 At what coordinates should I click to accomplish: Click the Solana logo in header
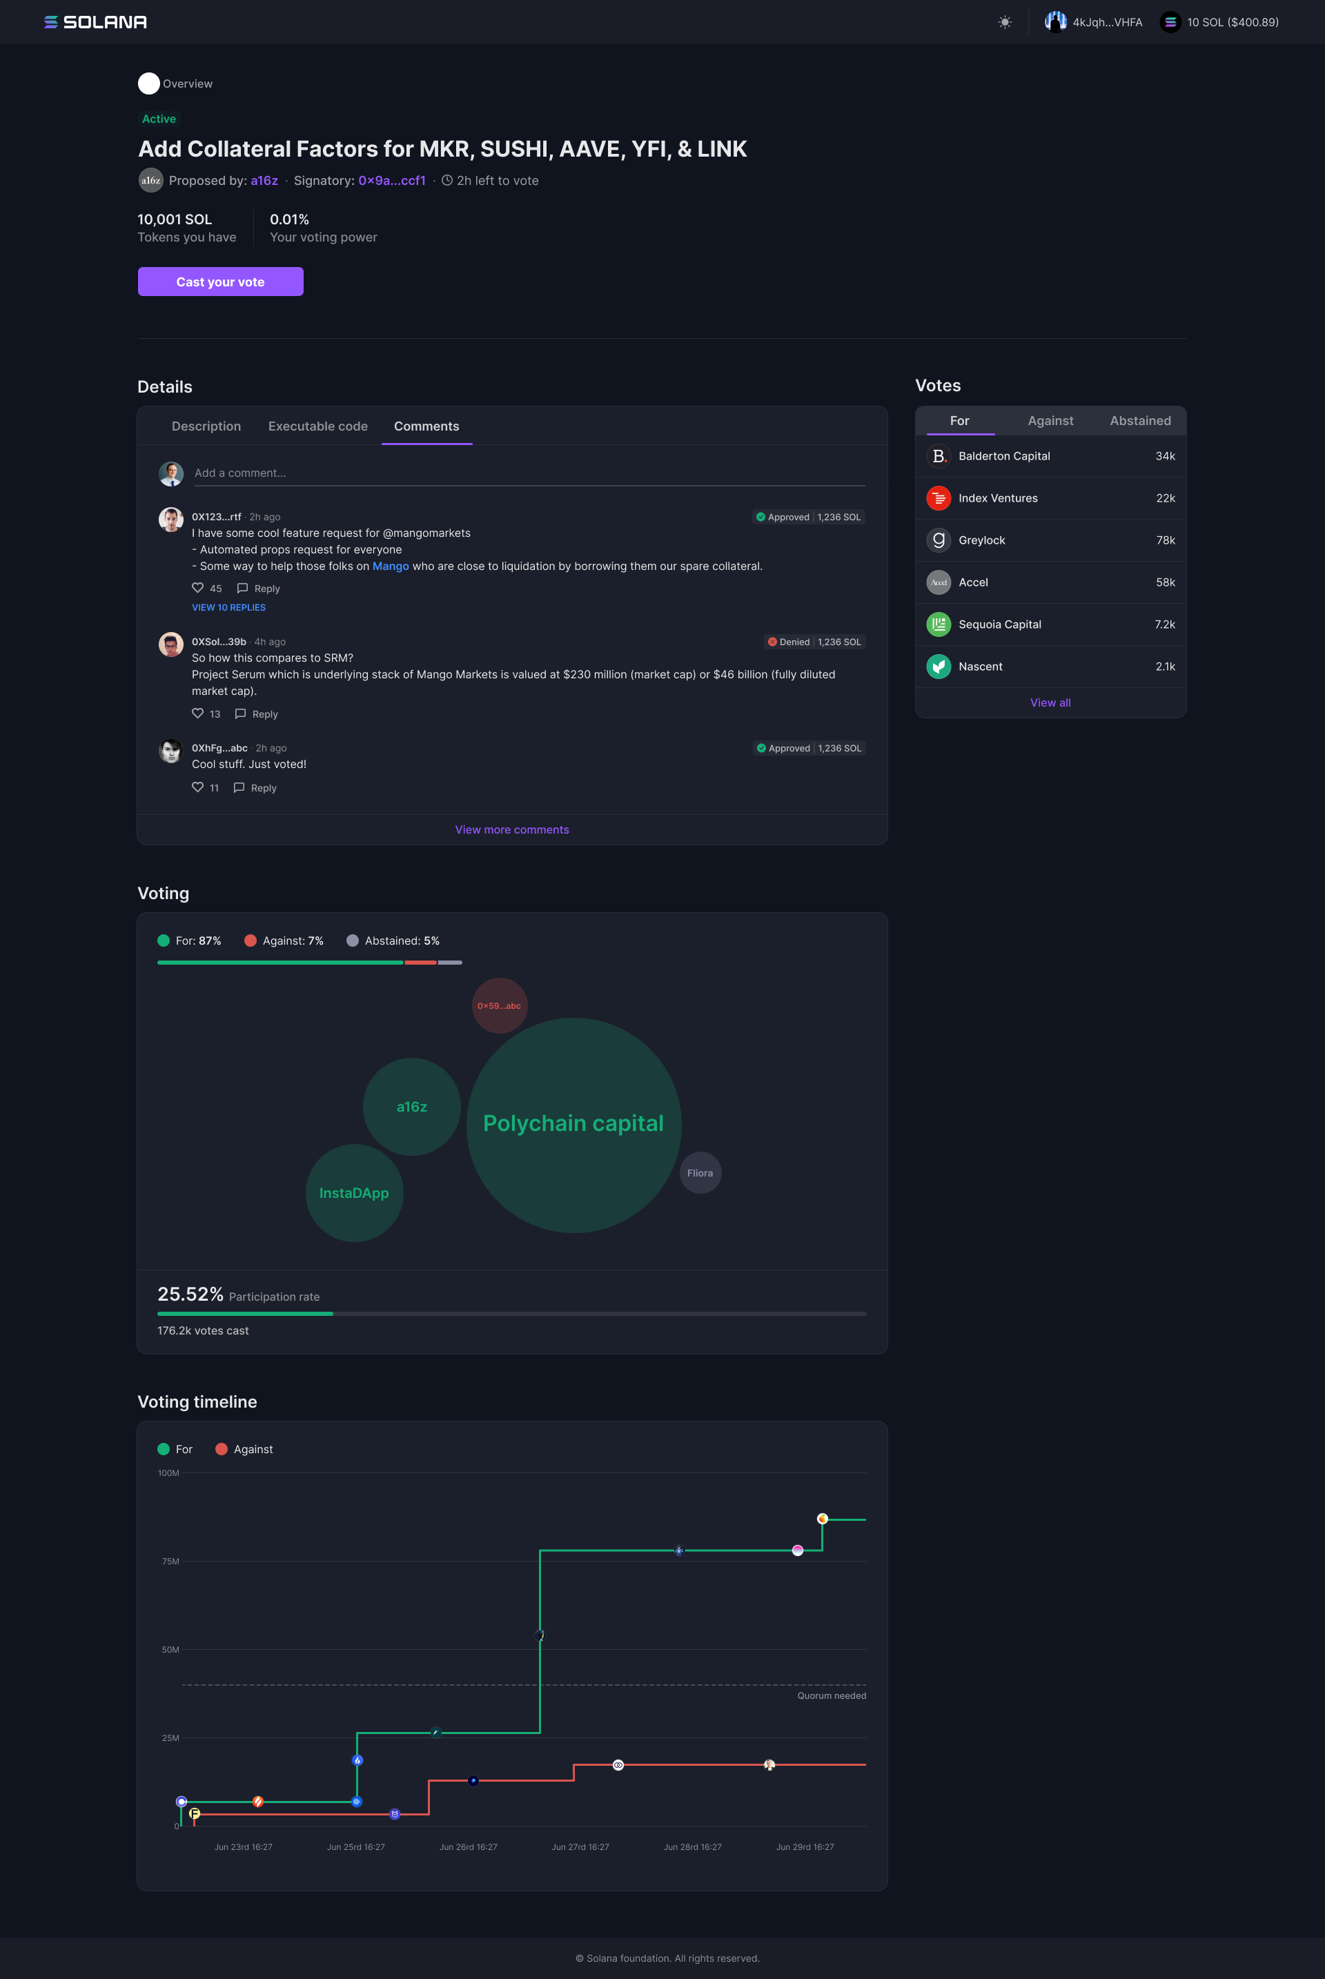95,22
